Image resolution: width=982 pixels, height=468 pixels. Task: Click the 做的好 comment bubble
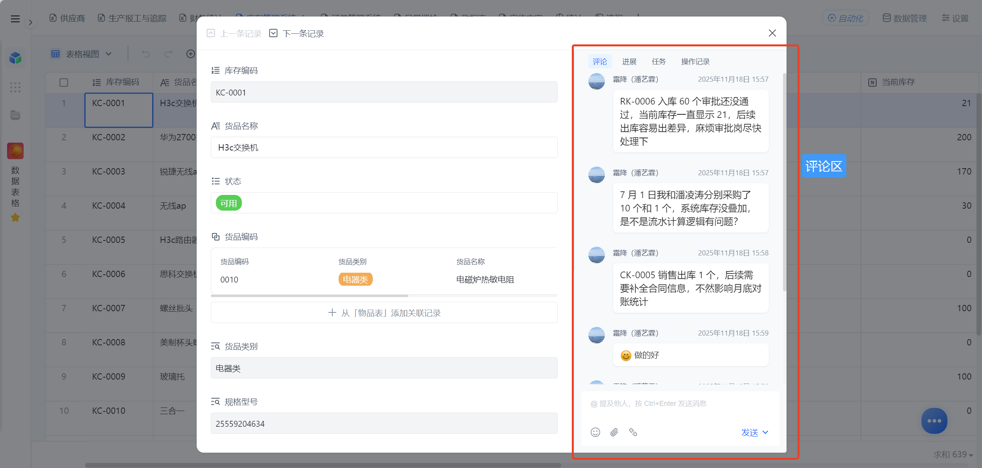pyautogui.click(x=691, y=355)
